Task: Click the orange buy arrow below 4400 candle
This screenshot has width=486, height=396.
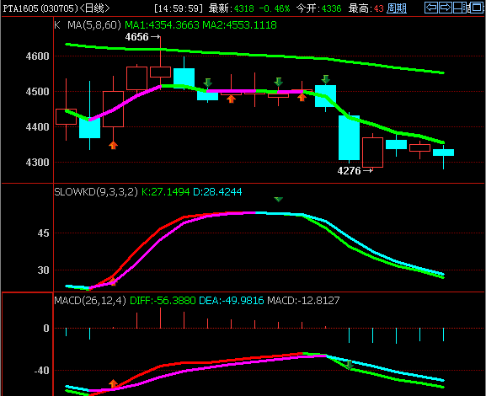Action: 113,145
